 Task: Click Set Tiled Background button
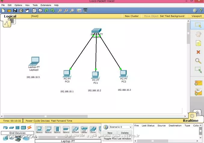tap(172, 16)
